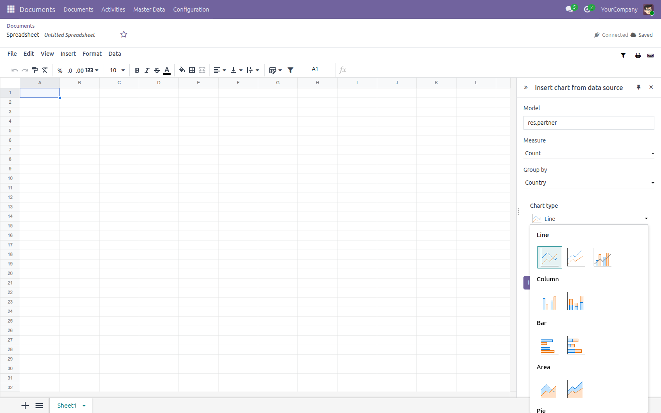This screenshot has height=413, width=661.
Task: Click the print icon
Action: click(x=638, y=55)
